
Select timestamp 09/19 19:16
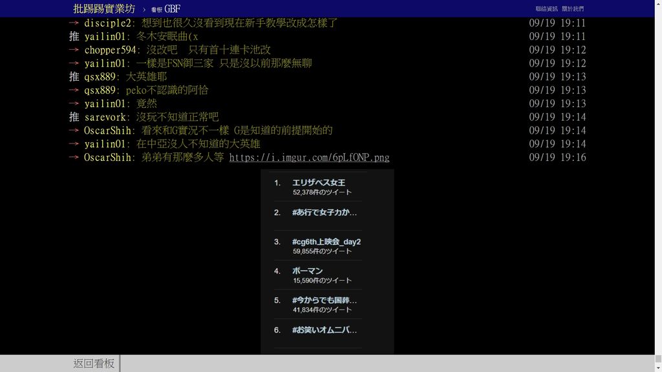[x=557, y=158]
